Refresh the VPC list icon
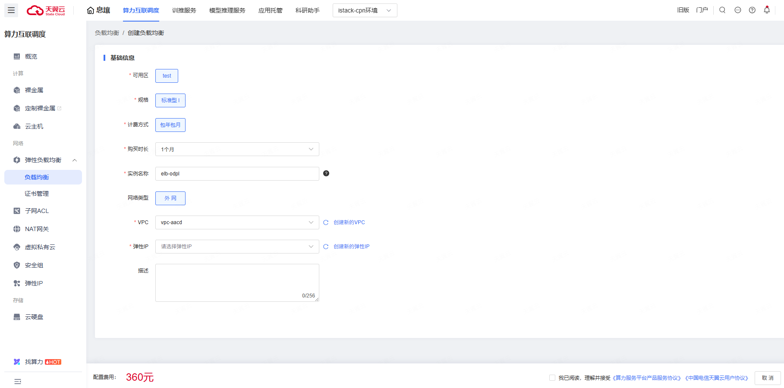 [326, 222]
